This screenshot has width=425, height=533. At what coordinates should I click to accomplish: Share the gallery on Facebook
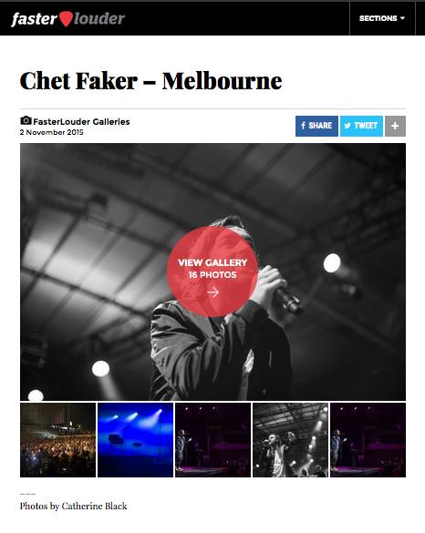point(316,126)
